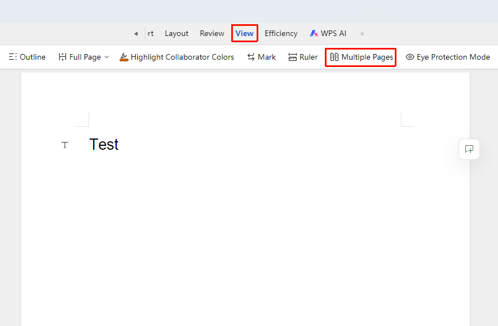Turn on Eye Protection Mode
Viewport: 498px width, 326px height.
click(448, 57)
